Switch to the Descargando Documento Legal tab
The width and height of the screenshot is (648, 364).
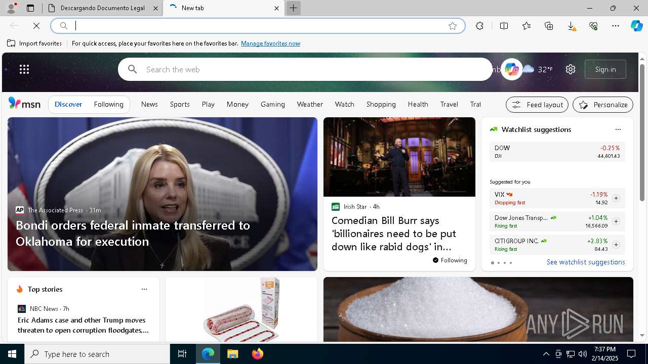pyautogui.click(x=102, y=8)
